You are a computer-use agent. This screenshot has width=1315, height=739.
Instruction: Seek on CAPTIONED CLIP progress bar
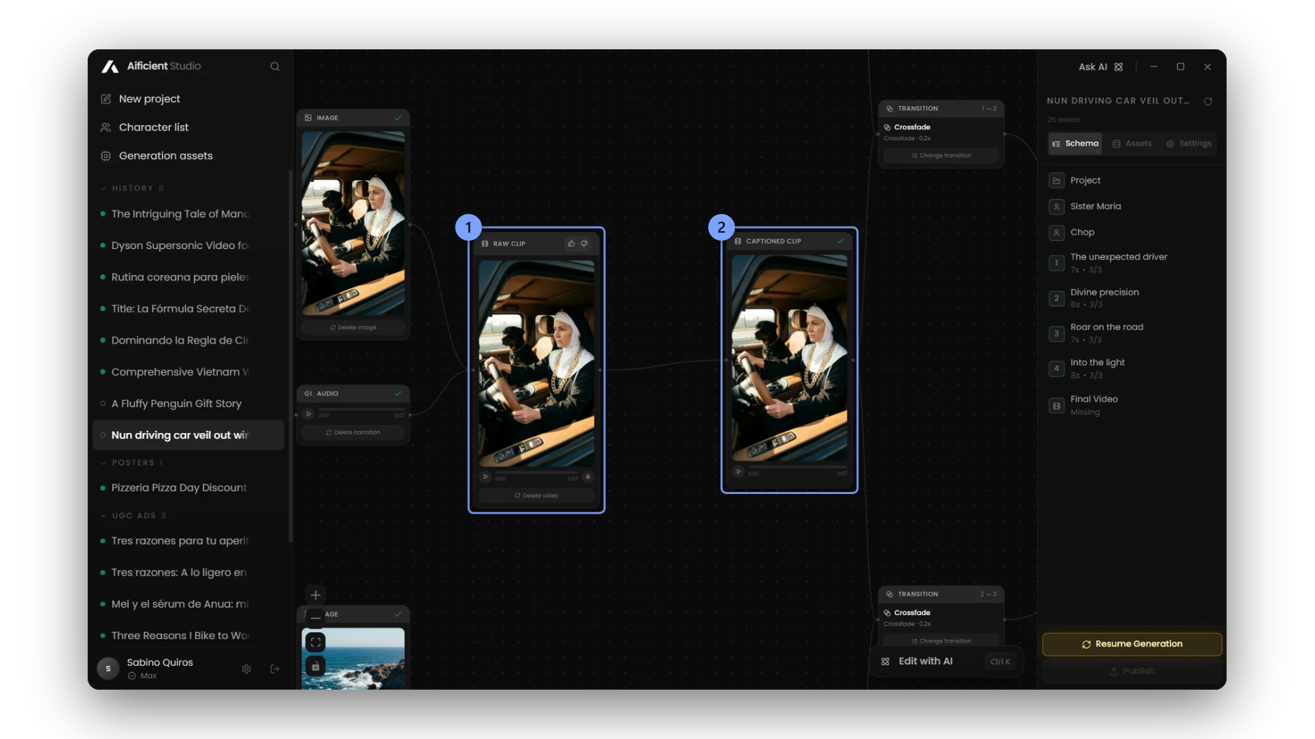tap(797, 467)
